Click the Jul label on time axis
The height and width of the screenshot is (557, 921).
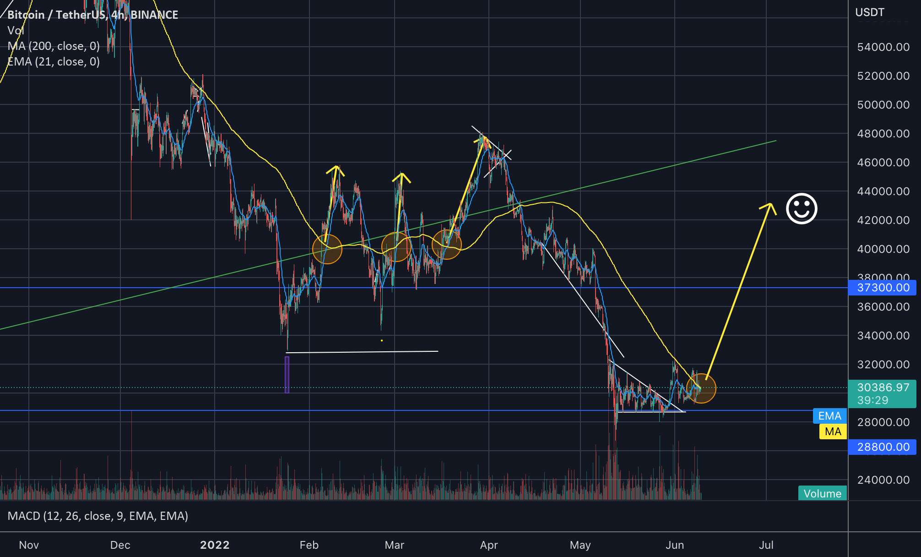click(x=766, y=545)
